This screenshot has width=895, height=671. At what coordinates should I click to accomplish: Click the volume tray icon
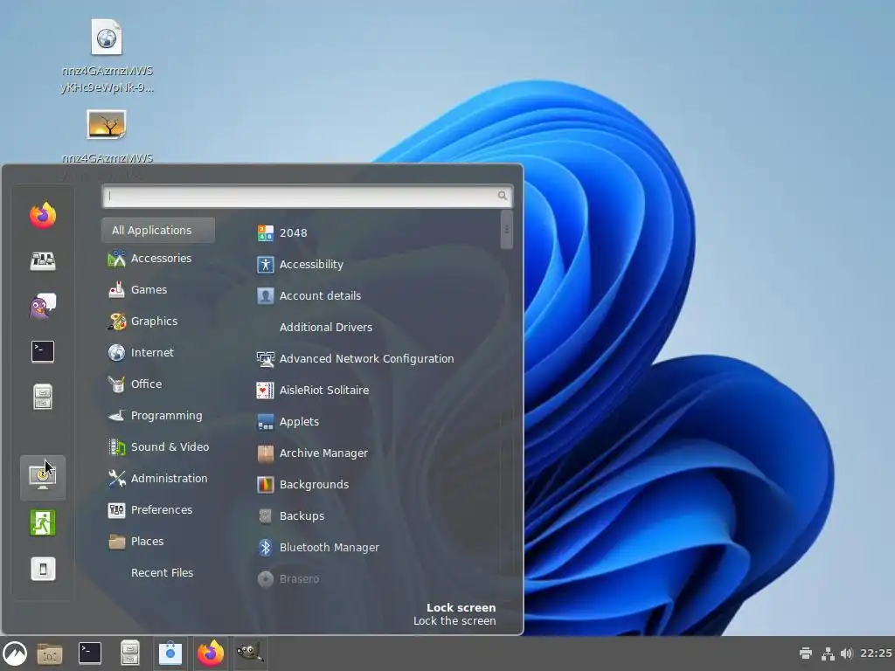[x=846, y=654]
